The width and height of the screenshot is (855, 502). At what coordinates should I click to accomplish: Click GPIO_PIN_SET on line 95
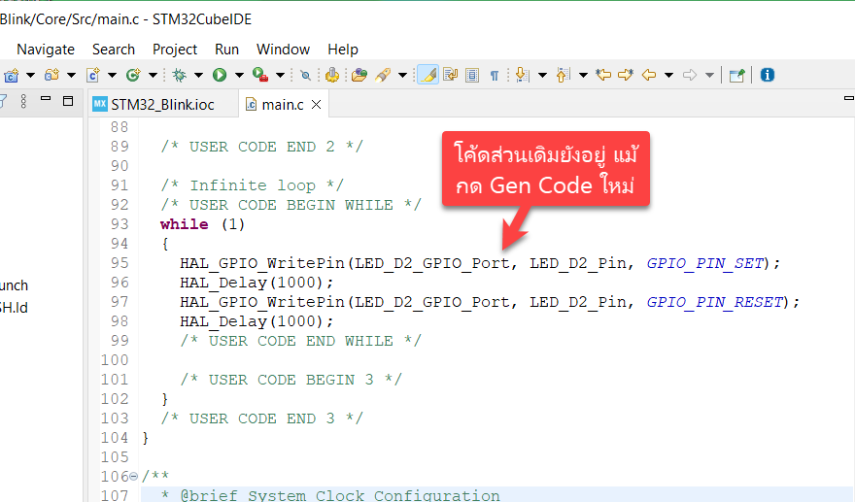coord(705,263)
